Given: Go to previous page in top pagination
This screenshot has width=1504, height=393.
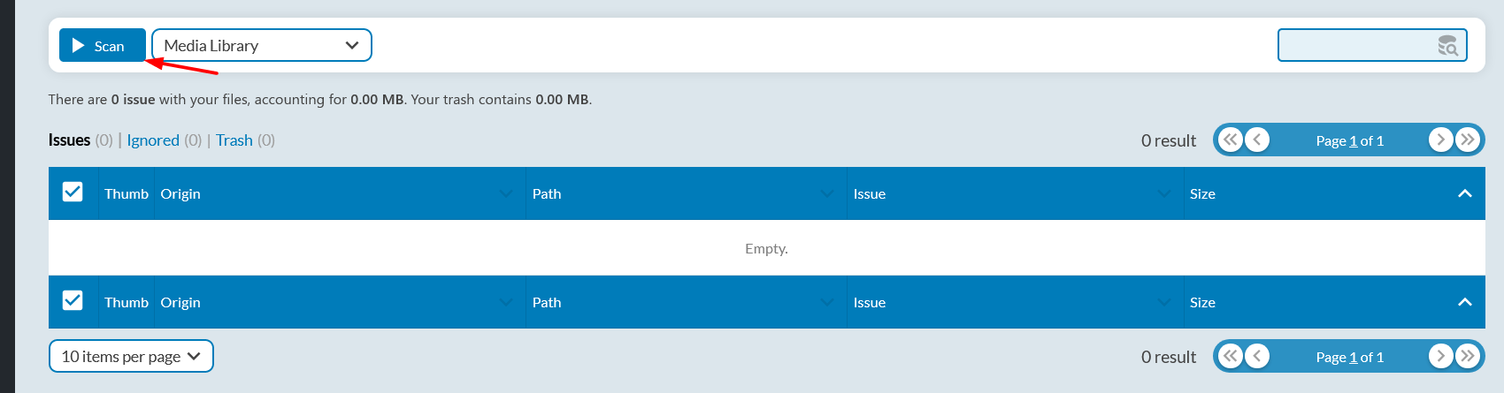Looking at the screenshot, I should 1257,140.
